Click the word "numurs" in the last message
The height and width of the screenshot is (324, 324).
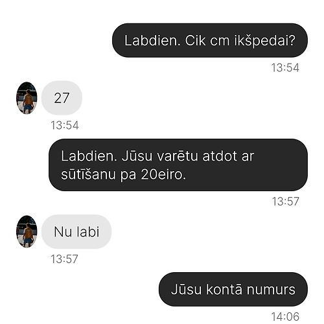point(271,290)
